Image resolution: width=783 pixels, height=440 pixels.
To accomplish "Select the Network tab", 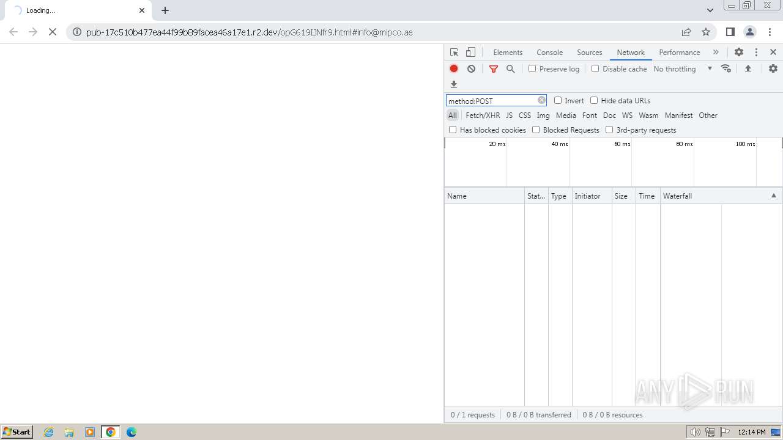I will [631, 53].
